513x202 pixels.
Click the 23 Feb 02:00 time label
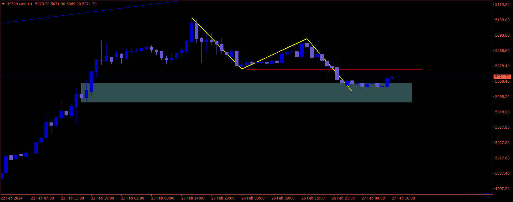click(x=133, y=198)
